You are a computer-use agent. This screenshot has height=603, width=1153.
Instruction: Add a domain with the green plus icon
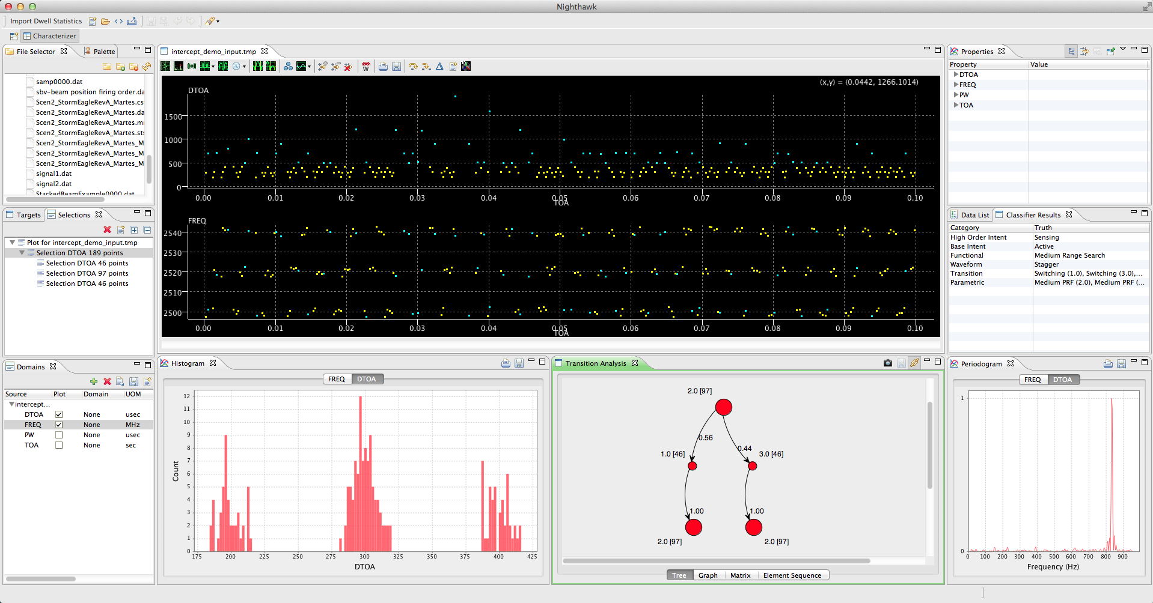coord(94,381)
